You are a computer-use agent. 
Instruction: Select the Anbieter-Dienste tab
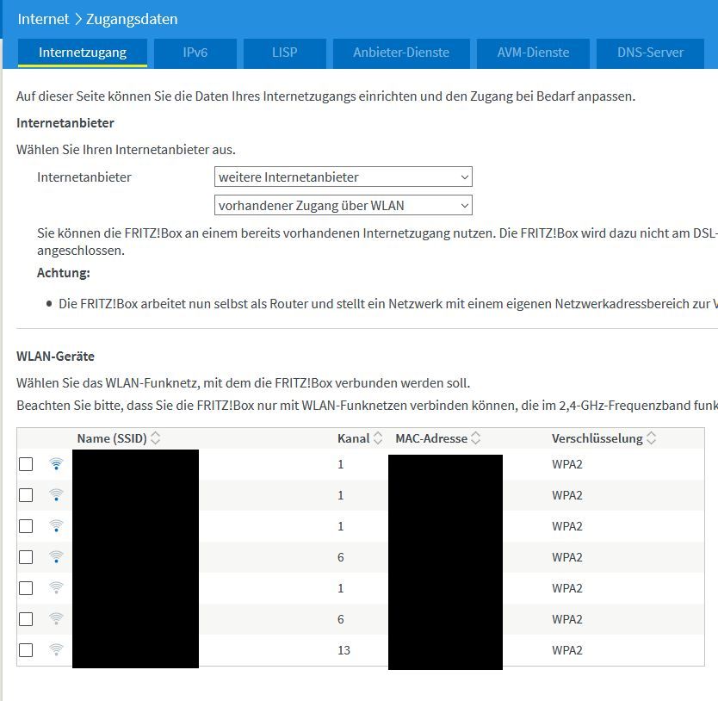(x=401, y=53)
